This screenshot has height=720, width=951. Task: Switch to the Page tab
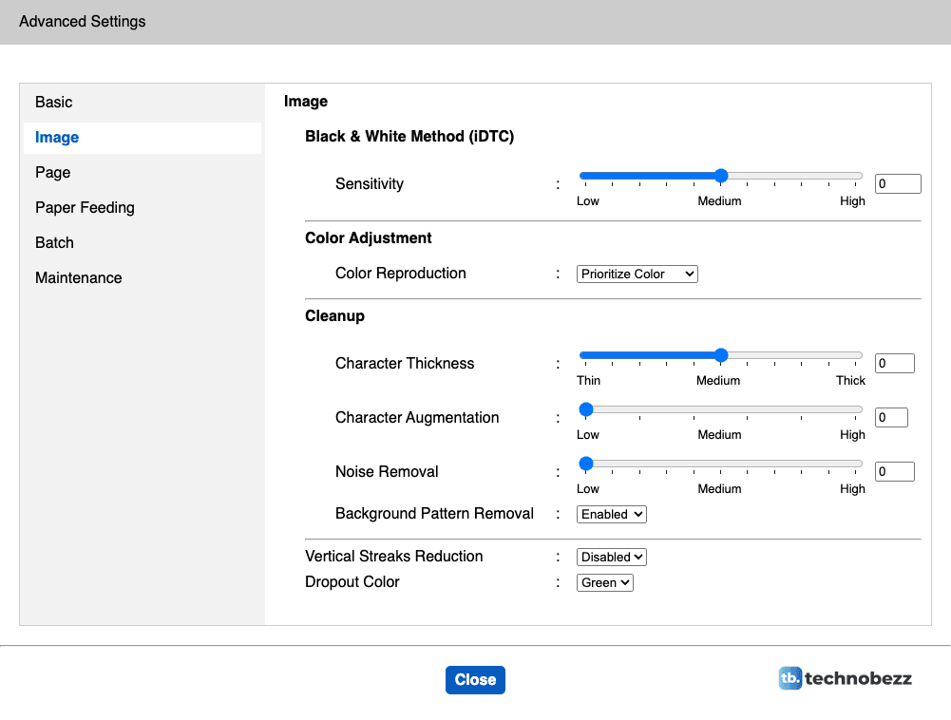point(142,173)
